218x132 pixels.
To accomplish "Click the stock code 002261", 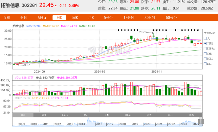I will point(29,6).
